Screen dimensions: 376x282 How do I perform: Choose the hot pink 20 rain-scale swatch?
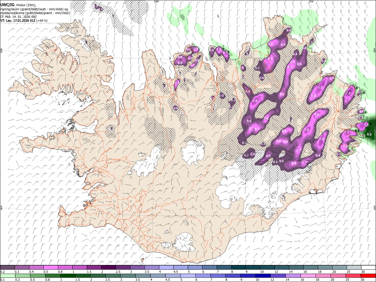[338, 276]
